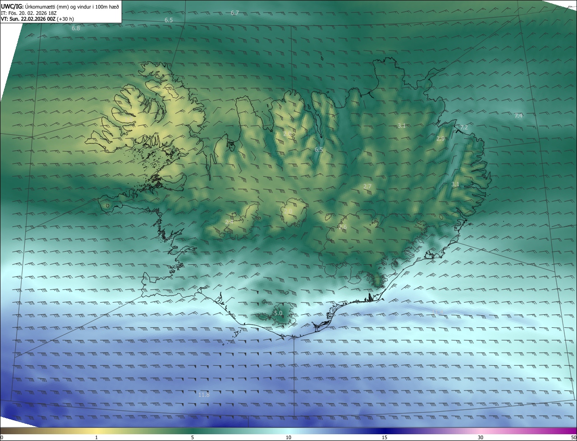Click the 6.8 value label over the ocean

(x=76, y=28)
